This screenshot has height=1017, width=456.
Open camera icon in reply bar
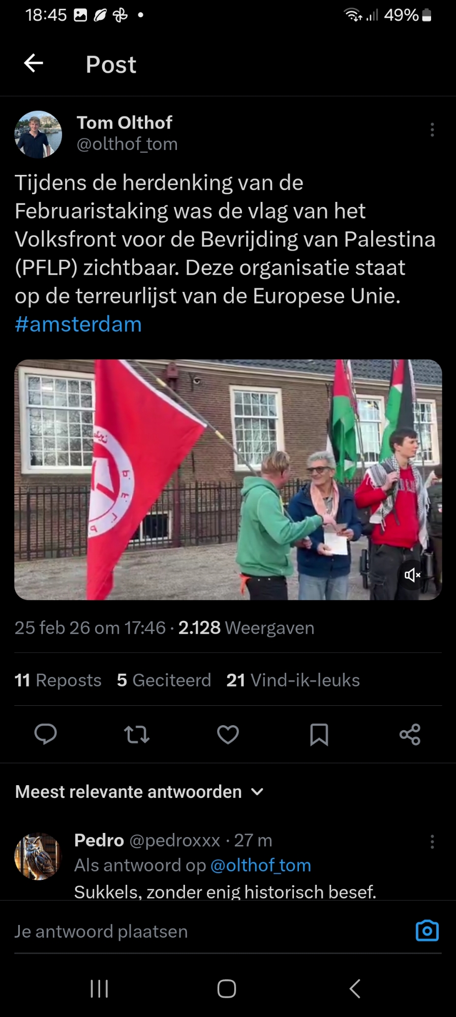point(427,931)
